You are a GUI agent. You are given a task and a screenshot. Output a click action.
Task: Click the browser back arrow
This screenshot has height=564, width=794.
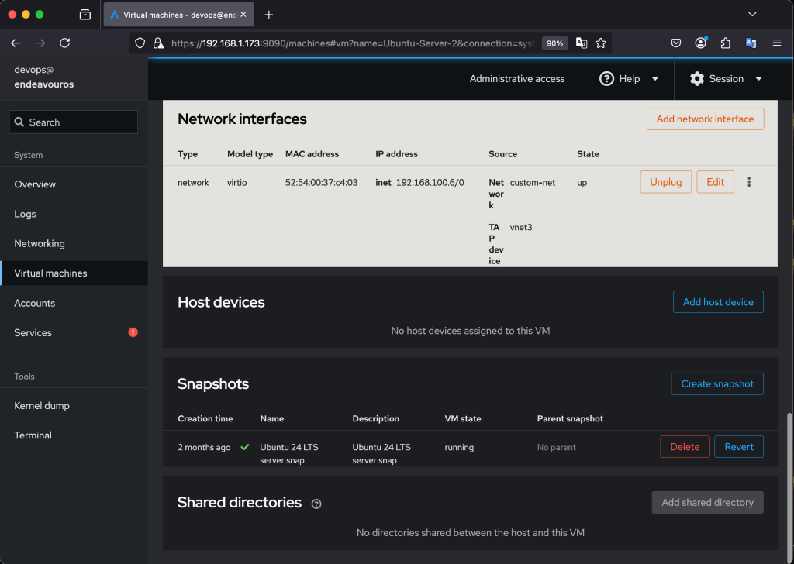click(x=16, y=43)
